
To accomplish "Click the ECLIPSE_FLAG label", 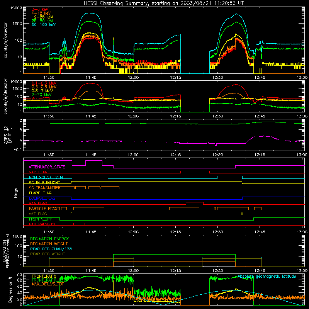I will click(42, 198).
